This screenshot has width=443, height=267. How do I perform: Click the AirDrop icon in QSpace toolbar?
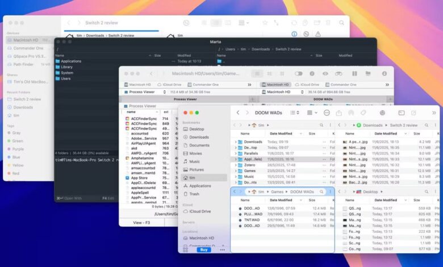click(x=351, y=112)
